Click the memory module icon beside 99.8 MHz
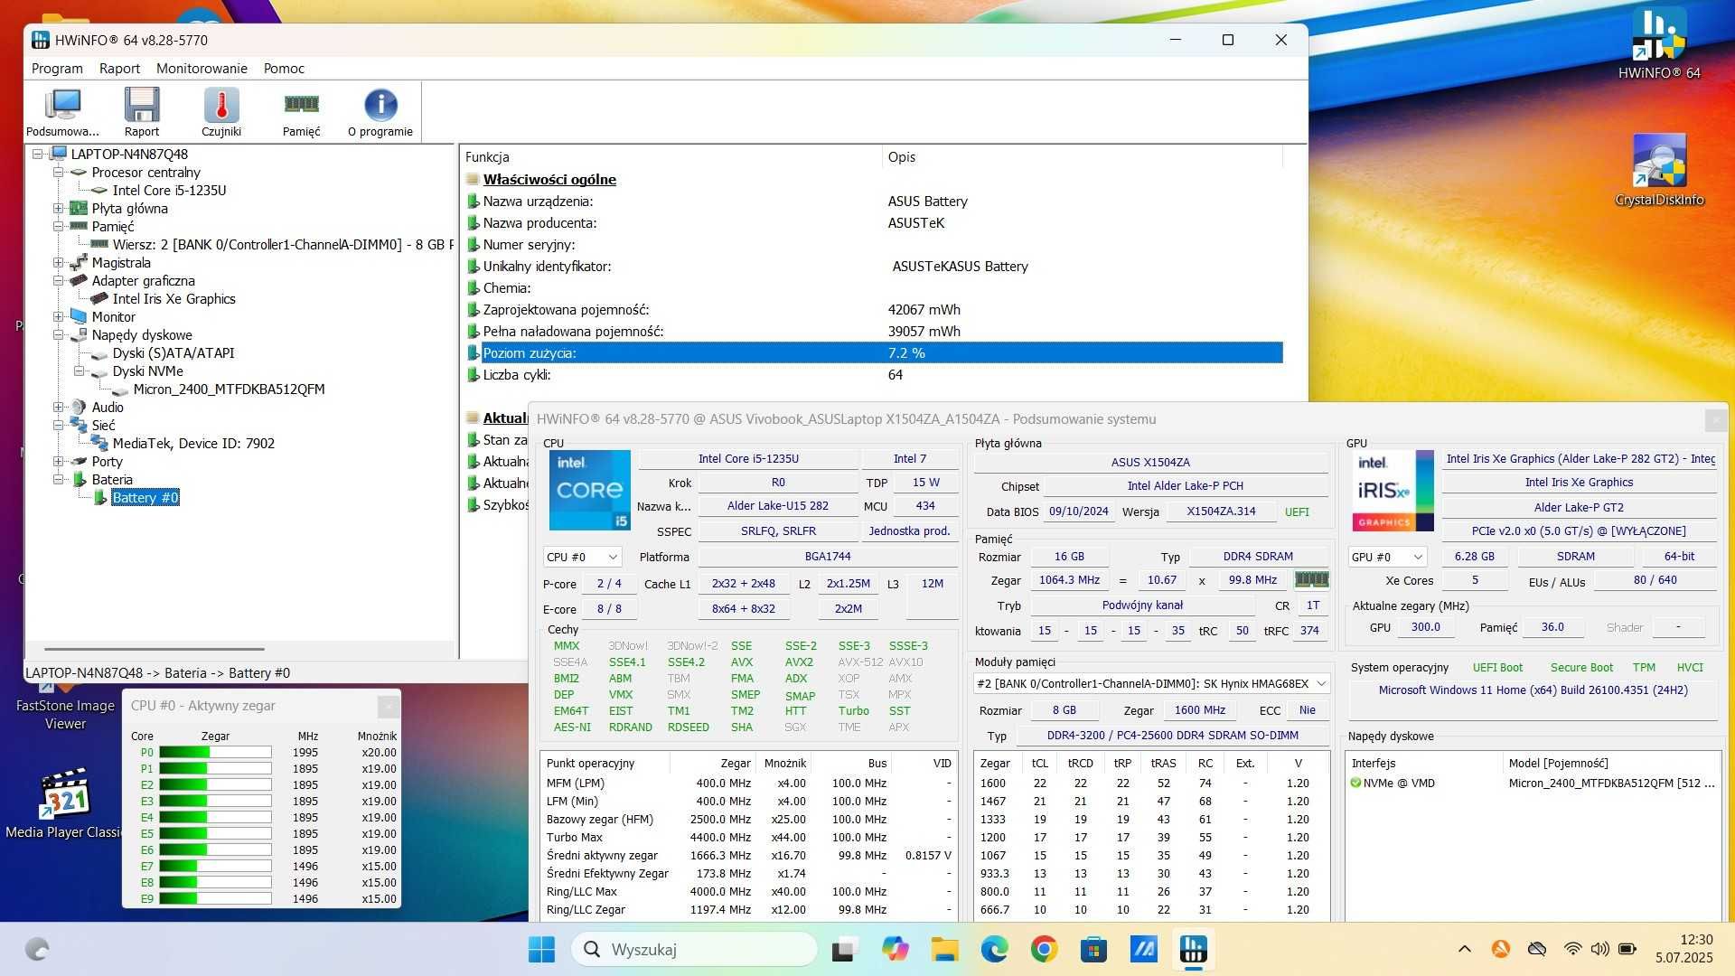1735x976 pixels. click(x=1311, y=579)
